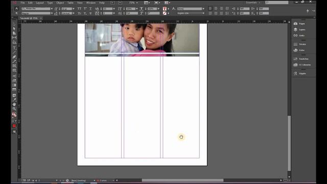Select the Free Transform tool
Viewport: 327px width, 184px height.
[14, 81]
